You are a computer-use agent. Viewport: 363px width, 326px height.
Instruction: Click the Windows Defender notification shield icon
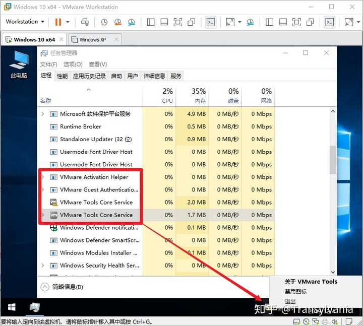coord(54,228)
